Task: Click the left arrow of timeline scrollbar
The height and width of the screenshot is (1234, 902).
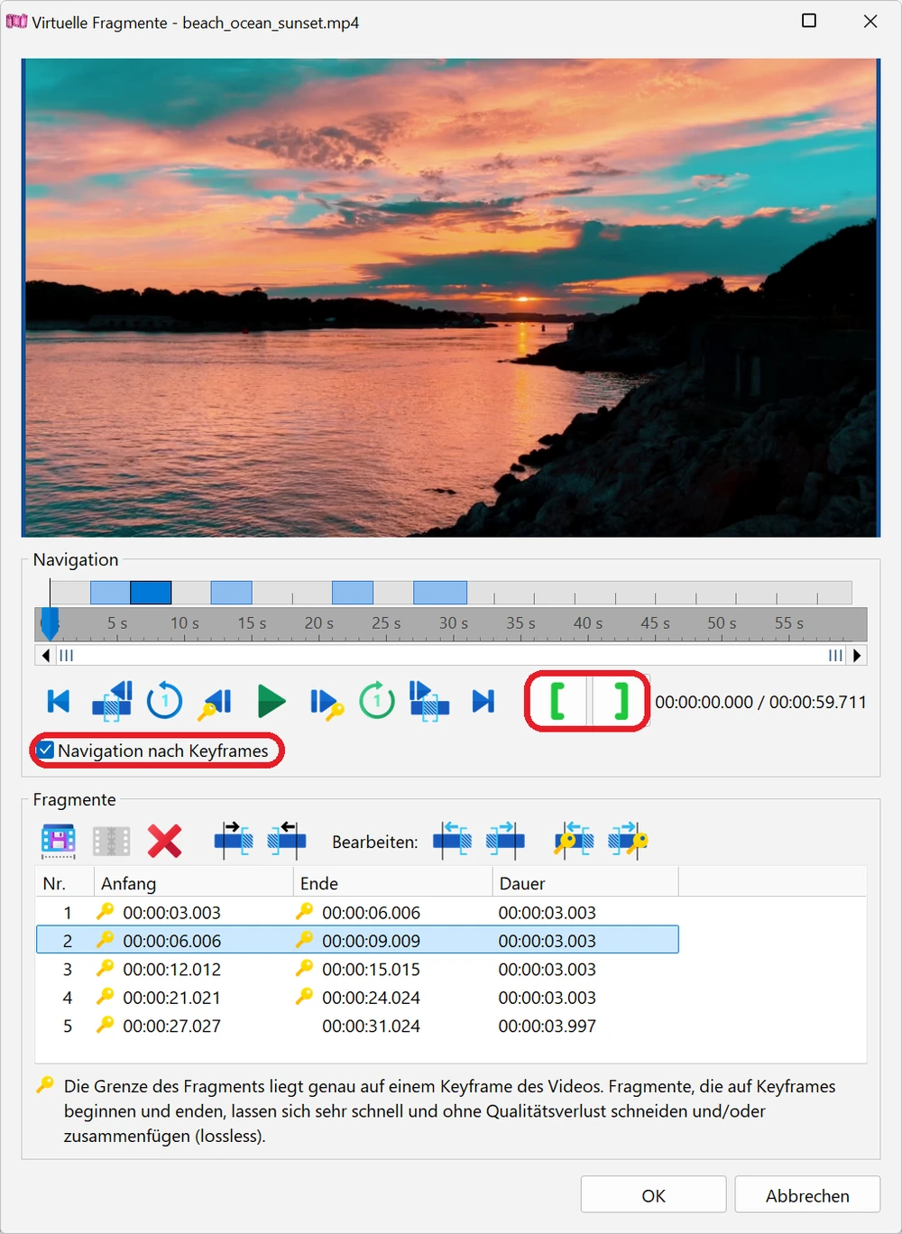Action: (x=45, y=655)
